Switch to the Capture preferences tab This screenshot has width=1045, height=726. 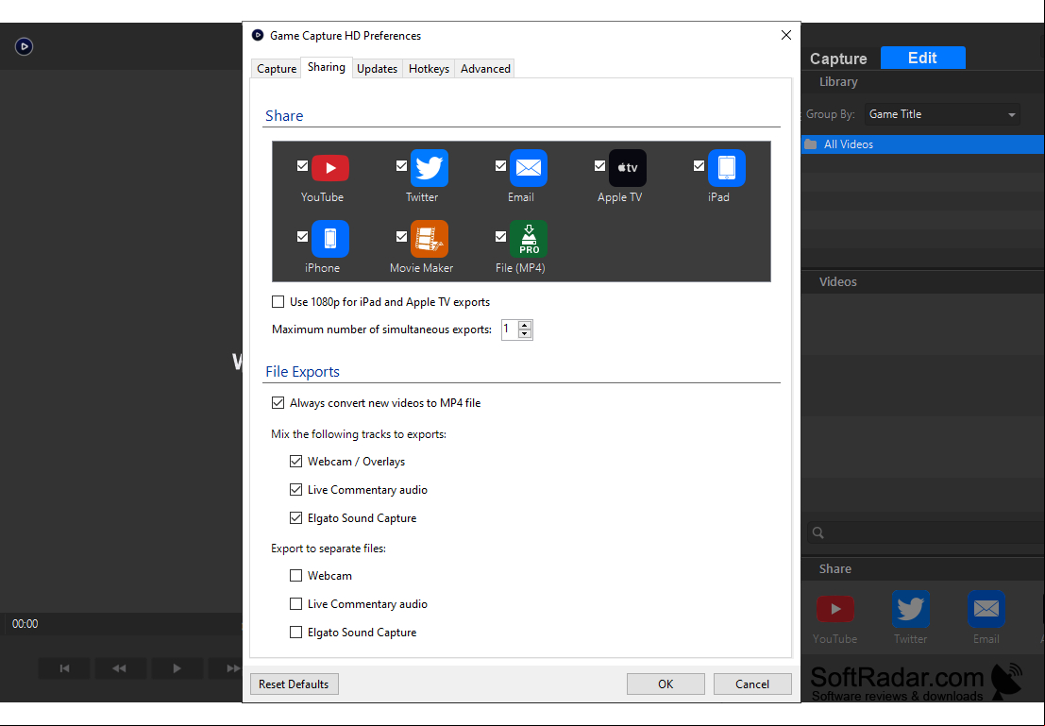[277, 69]
